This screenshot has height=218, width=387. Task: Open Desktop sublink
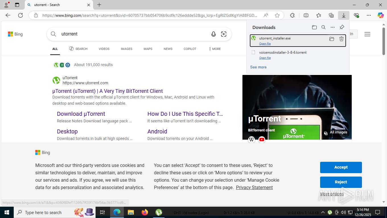pyautogui.click(x=67, y=131)
